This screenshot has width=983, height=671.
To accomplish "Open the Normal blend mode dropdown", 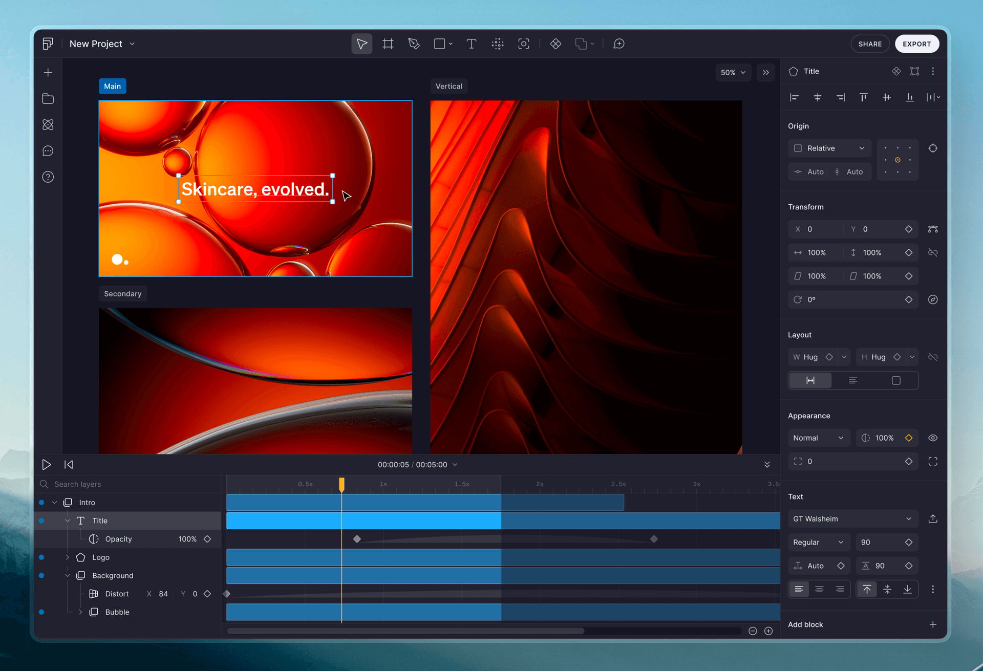I will (x=819, y=438).
